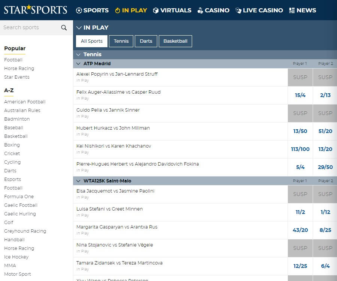Image resolution: width=337 pixels, height=281 pixels.
Task: Open the LIVE CASINO top menu
Action: tap(259, 10)
